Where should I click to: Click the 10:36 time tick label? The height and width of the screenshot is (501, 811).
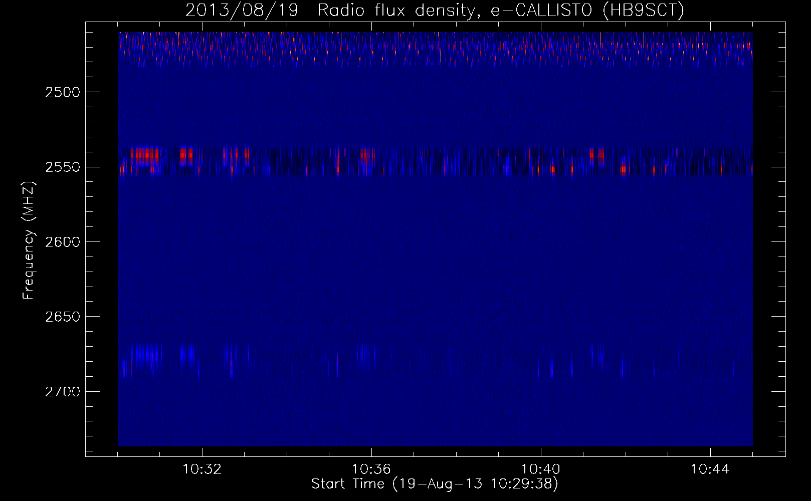(371, 469)
